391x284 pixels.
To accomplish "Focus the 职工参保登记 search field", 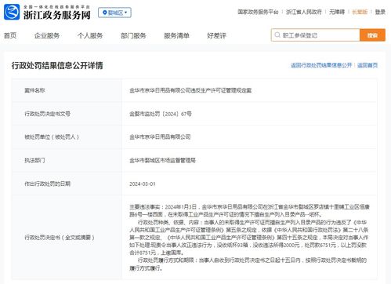I will click(316, 35).
